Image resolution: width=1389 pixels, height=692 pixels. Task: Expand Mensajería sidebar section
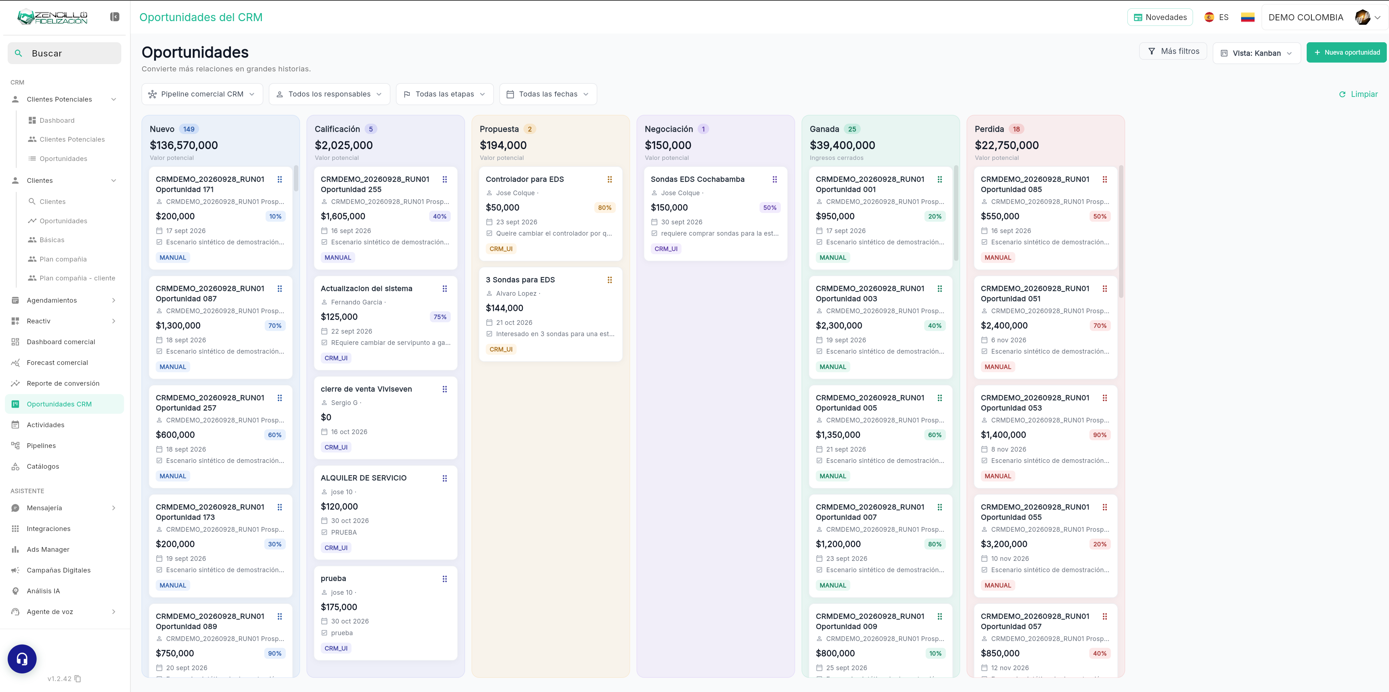64,508
